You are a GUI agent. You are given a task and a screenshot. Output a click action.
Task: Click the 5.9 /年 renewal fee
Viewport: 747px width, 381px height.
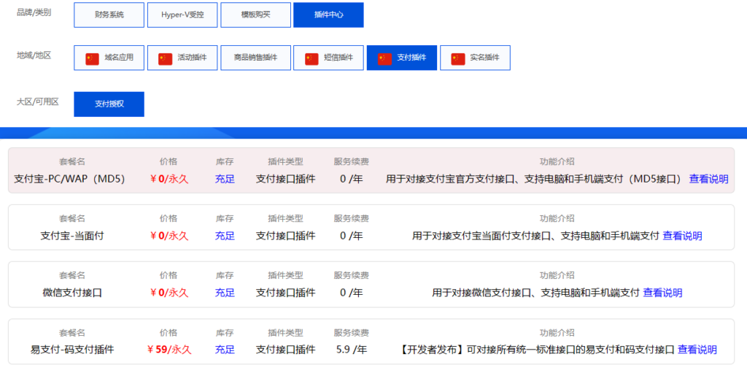[x=352, y=350]
